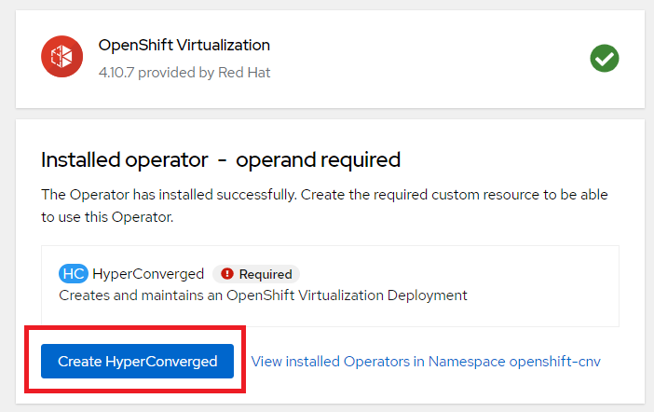This screenshot has width=654, height=412.
Task: Click The Operator has installed successfully paragraph
Action: tap(324, 206)
